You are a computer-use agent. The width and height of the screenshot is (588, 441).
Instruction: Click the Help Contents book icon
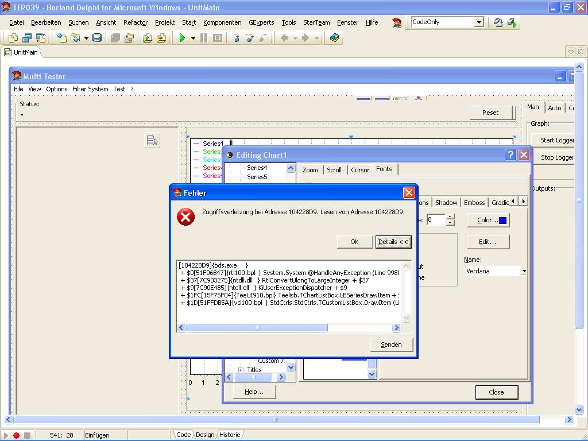[x=335, y=38]
